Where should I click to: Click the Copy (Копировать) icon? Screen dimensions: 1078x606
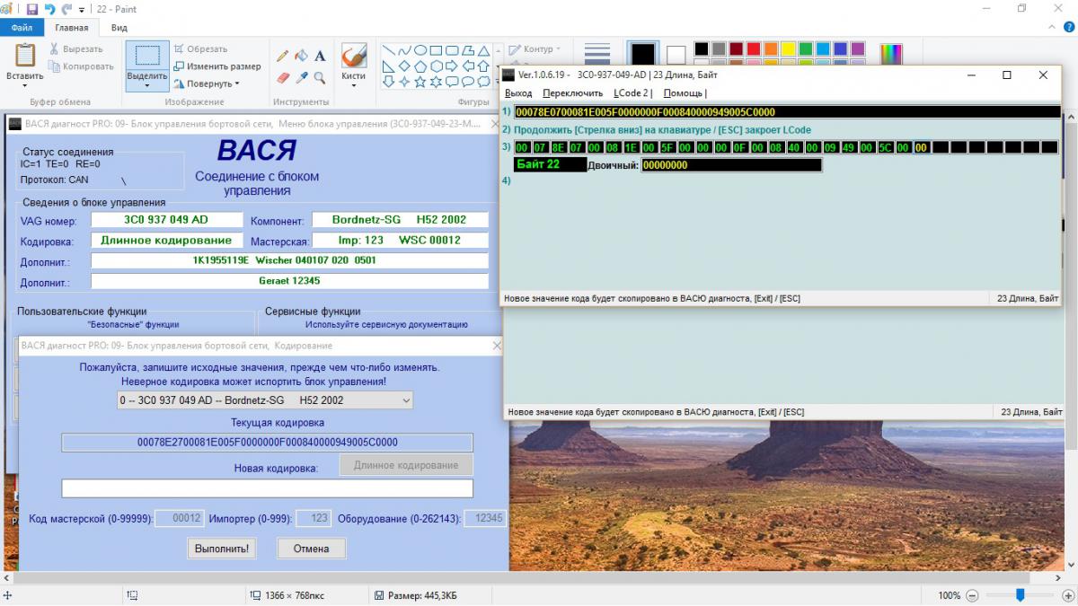tap(55, 66)
